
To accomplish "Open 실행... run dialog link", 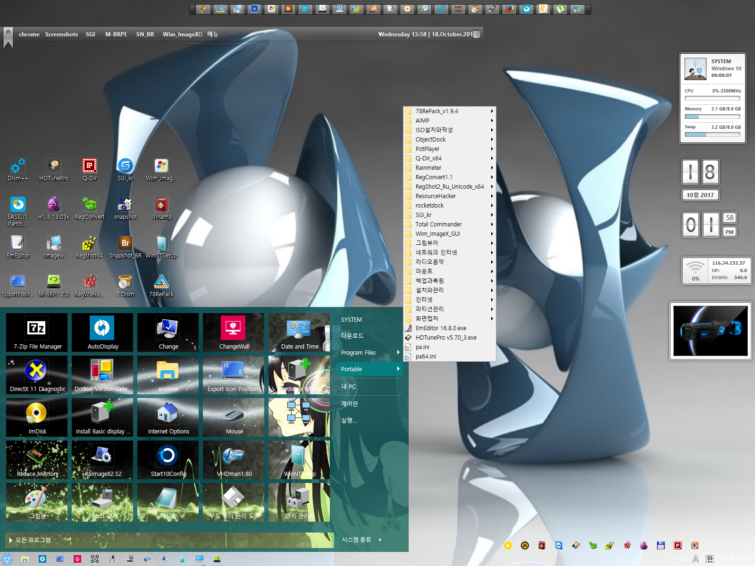I will pyautogui.click(x=349, y=420).
